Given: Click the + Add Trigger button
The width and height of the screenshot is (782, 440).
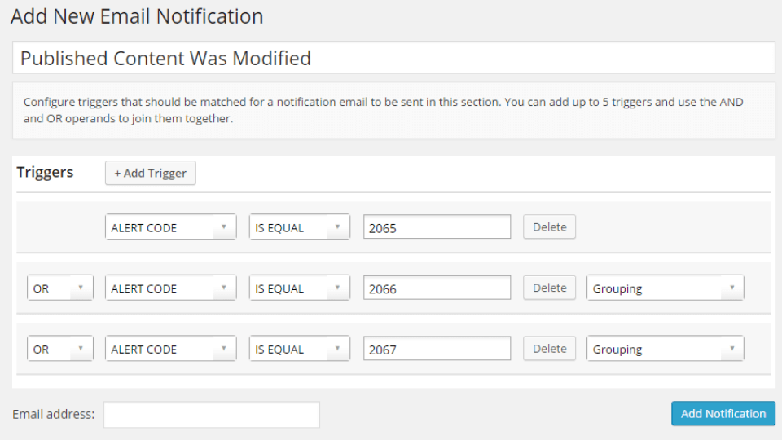Looking at the screenshot, I should (150, 173).
